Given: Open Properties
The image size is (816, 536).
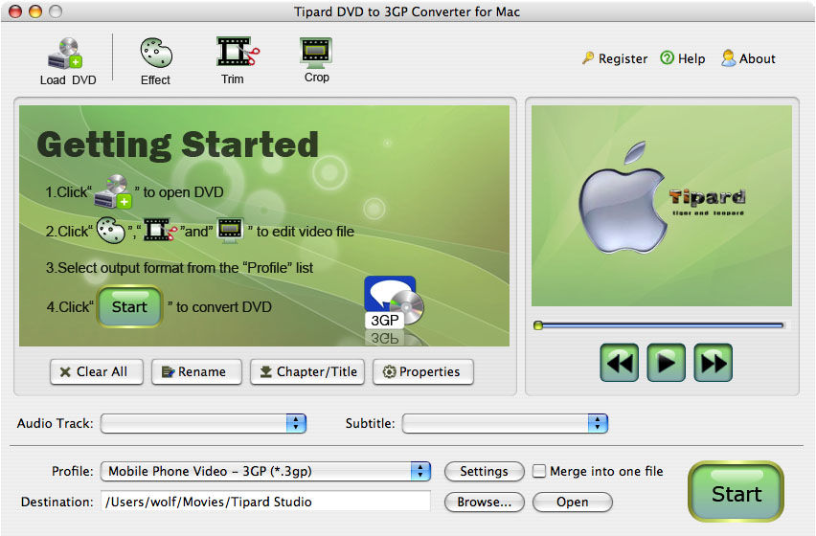Looking at the screenshot, I should [423, 371].
